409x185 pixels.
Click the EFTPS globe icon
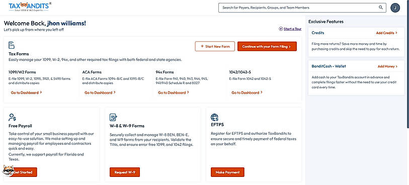(214, 117)
